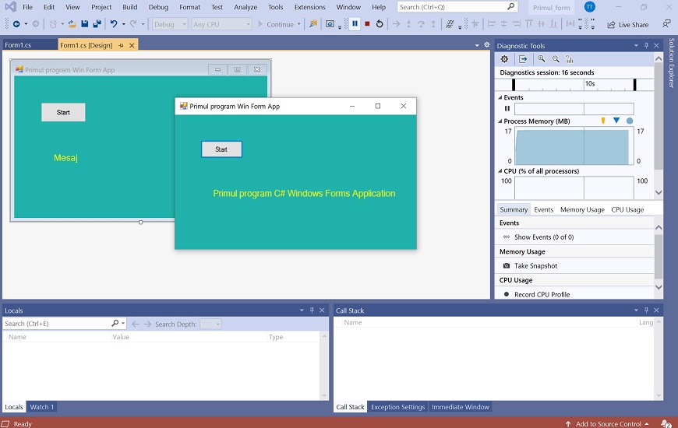Viewport: 678px width, 428px height.
Task: Open Diagnostic Tools settings gear
Action: pos(504,59)
